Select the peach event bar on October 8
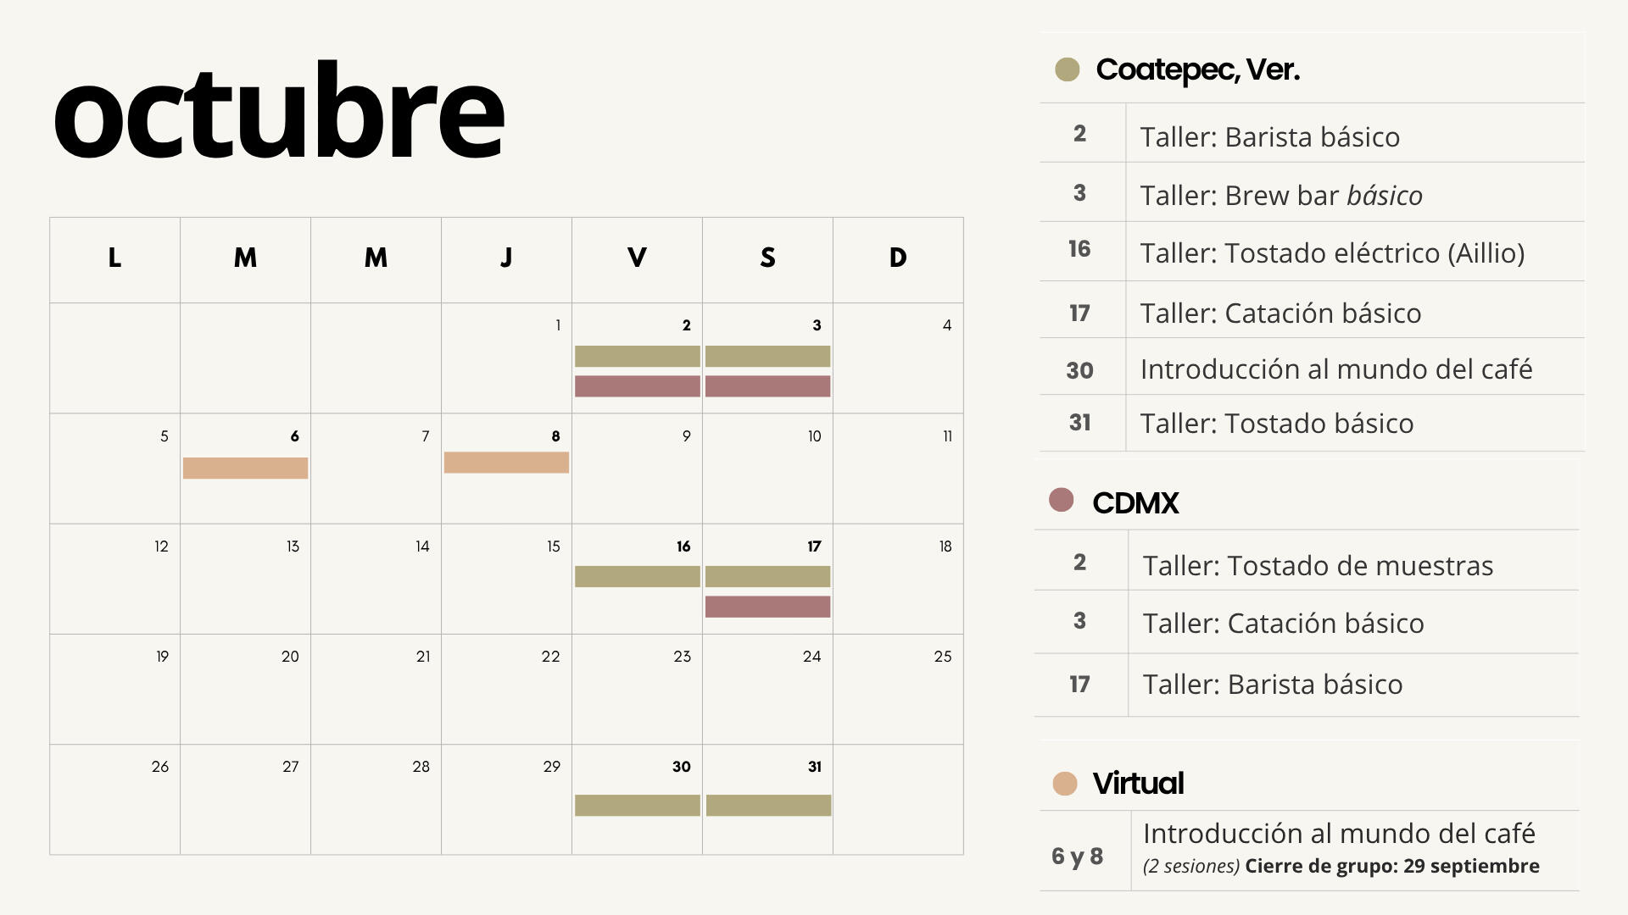The width and height of the screenshot is (1628, 915). 506,463
